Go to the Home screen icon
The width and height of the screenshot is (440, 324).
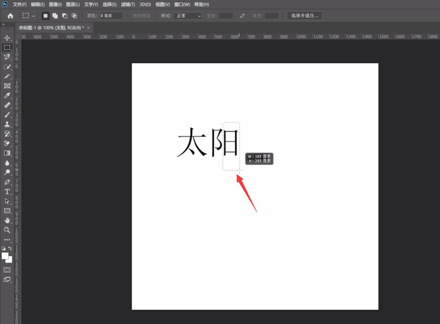(x=10, y=16)
